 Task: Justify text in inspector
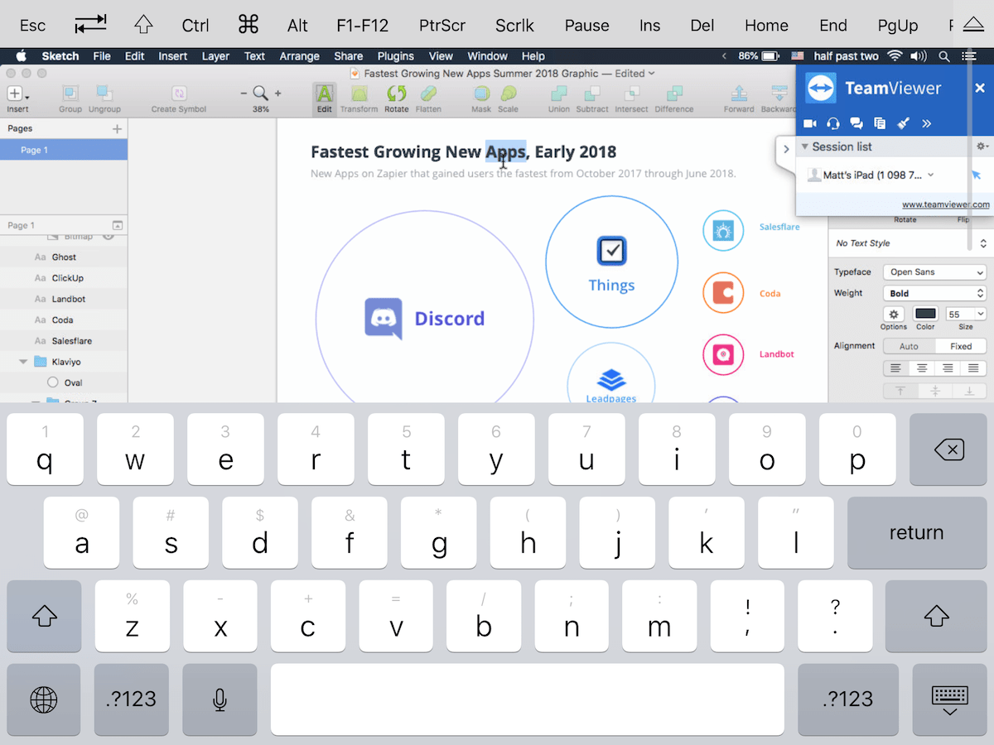[974, 368]
